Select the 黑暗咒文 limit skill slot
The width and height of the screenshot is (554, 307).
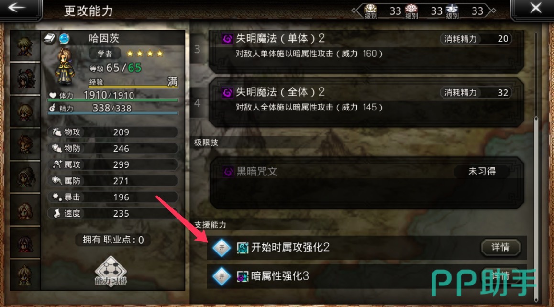[x=366, y=183]
